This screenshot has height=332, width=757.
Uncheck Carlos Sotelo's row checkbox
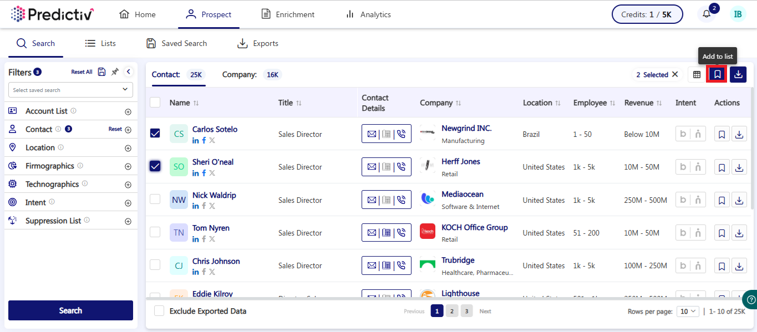click(155, 134)
